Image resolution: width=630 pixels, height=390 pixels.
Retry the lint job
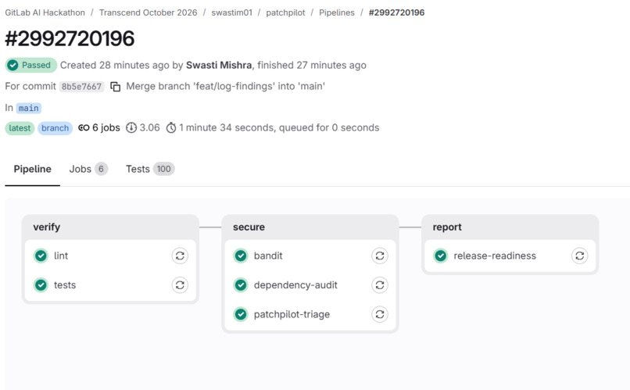coord(180,256)
